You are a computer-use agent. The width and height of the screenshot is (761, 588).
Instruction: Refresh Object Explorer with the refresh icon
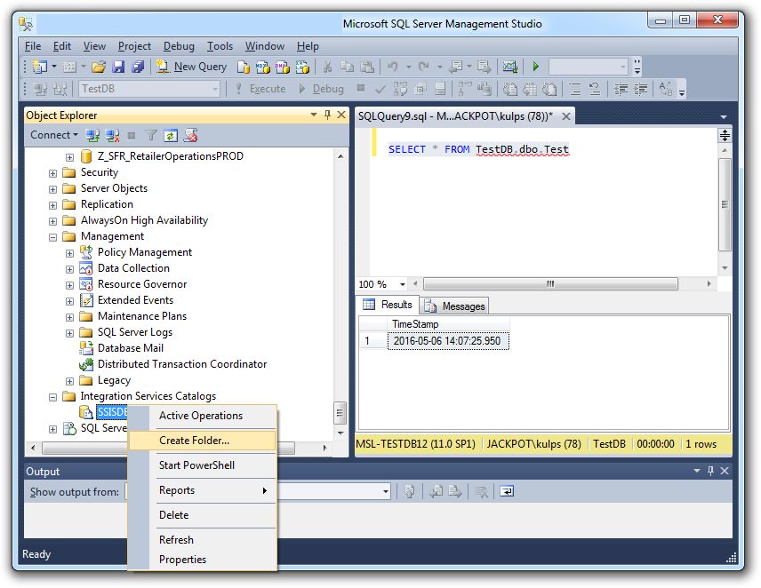171,136
